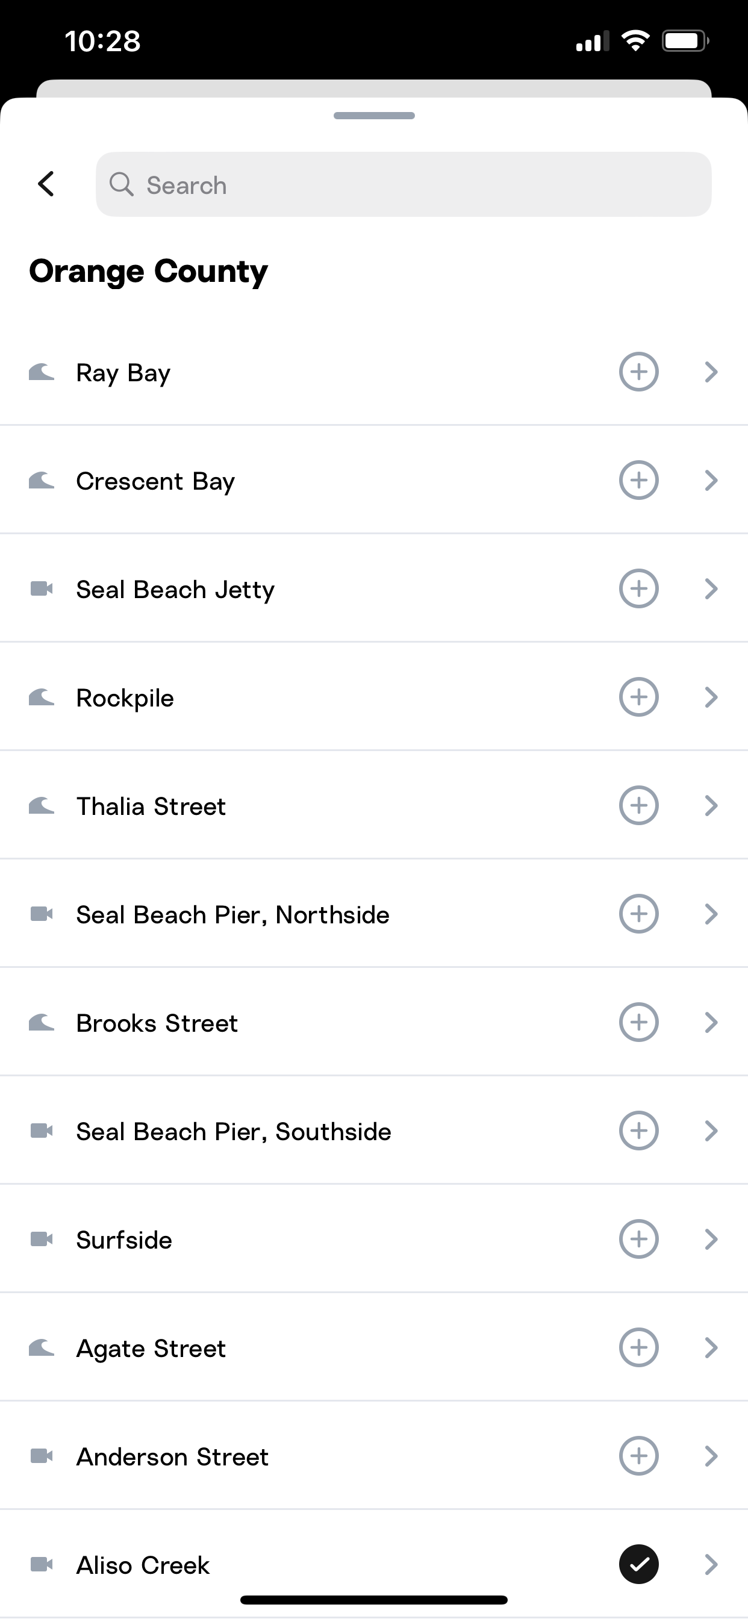Screen dimensions: 748x1619
Task: Uncheck the Aliso Creek favorite checkmark
Action: click(638, 1564)
